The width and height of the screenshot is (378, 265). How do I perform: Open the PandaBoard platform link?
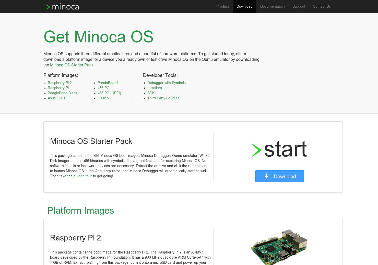click(108, 83)
